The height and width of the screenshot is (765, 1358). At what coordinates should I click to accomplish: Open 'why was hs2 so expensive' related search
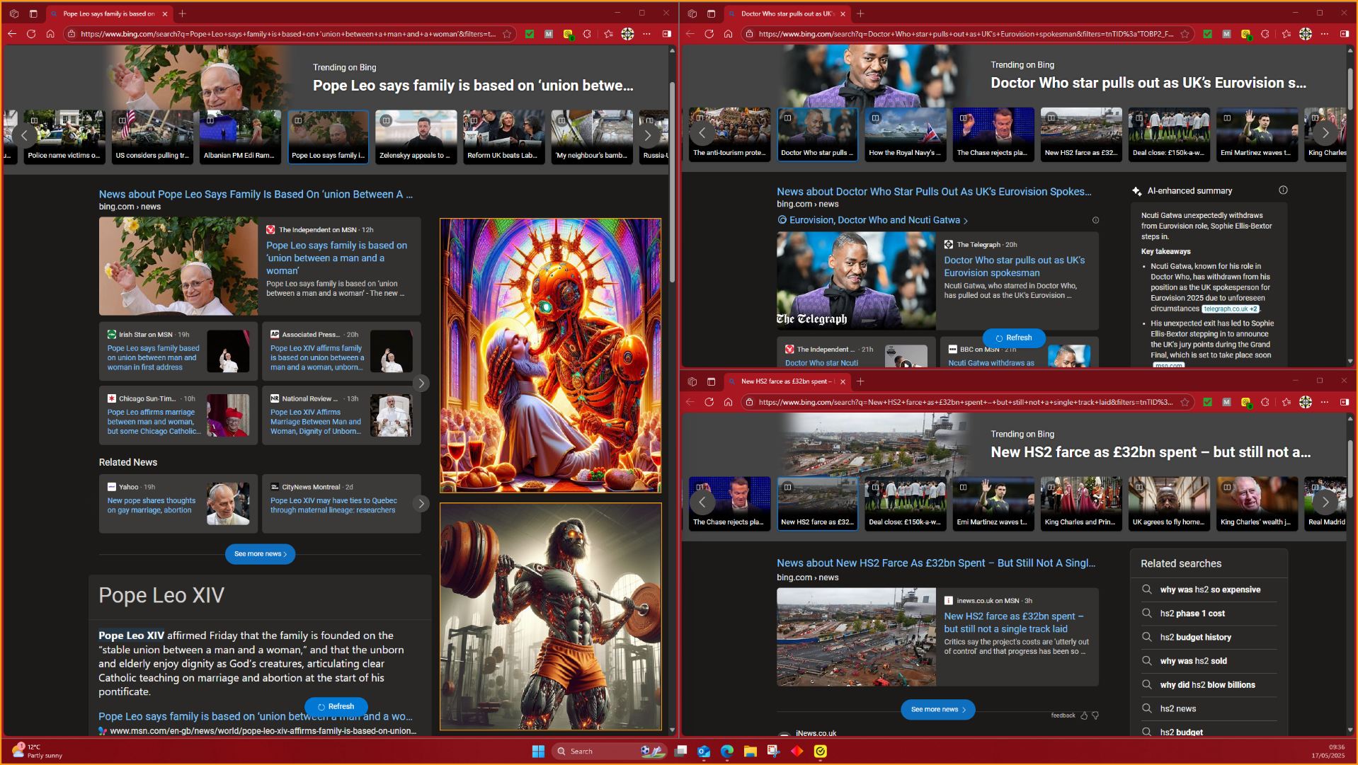(1209, 589)
